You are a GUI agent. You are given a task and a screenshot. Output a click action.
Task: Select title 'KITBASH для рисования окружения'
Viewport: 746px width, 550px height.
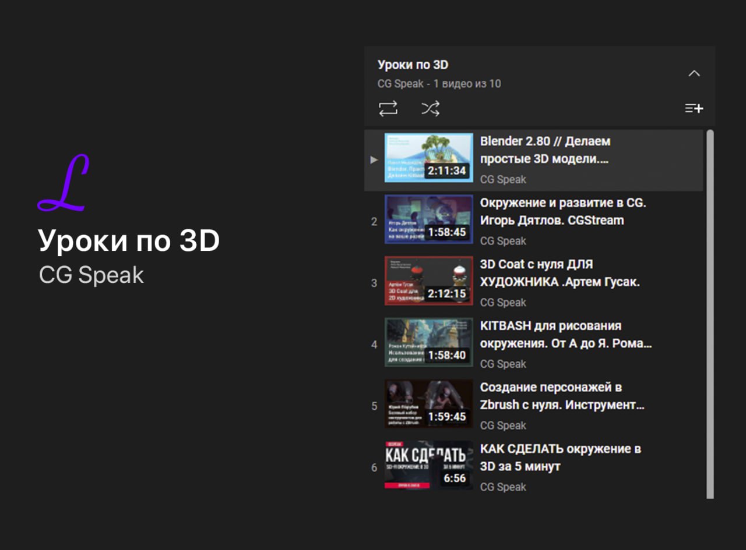(565, 335)
